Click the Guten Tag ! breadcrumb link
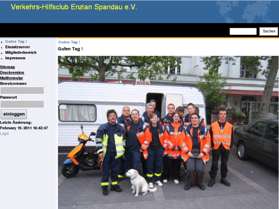 (69, 42)
